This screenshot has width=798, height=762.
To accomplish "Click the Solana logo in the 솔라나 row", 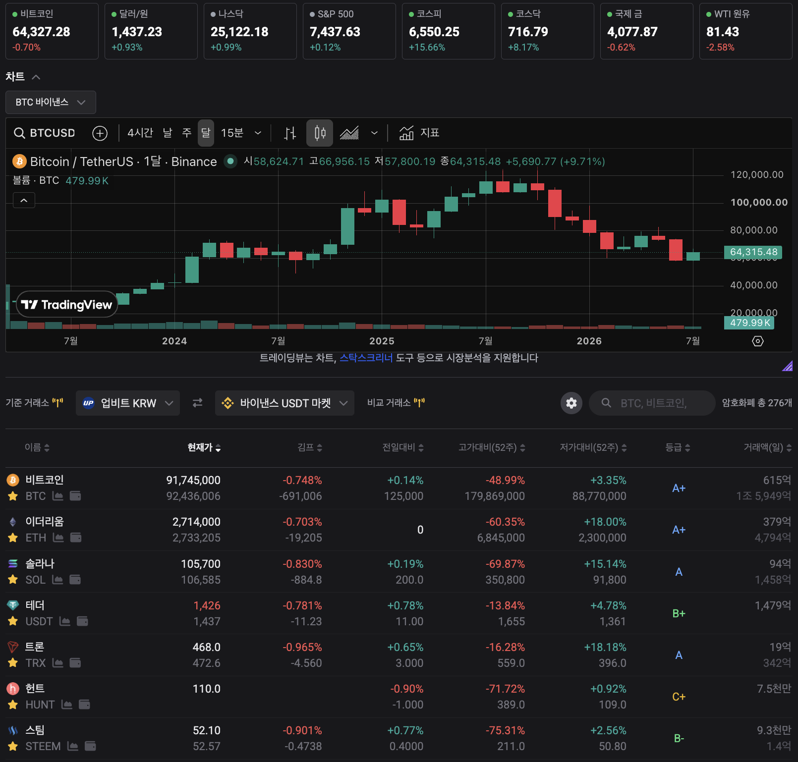I will point(13,563).
